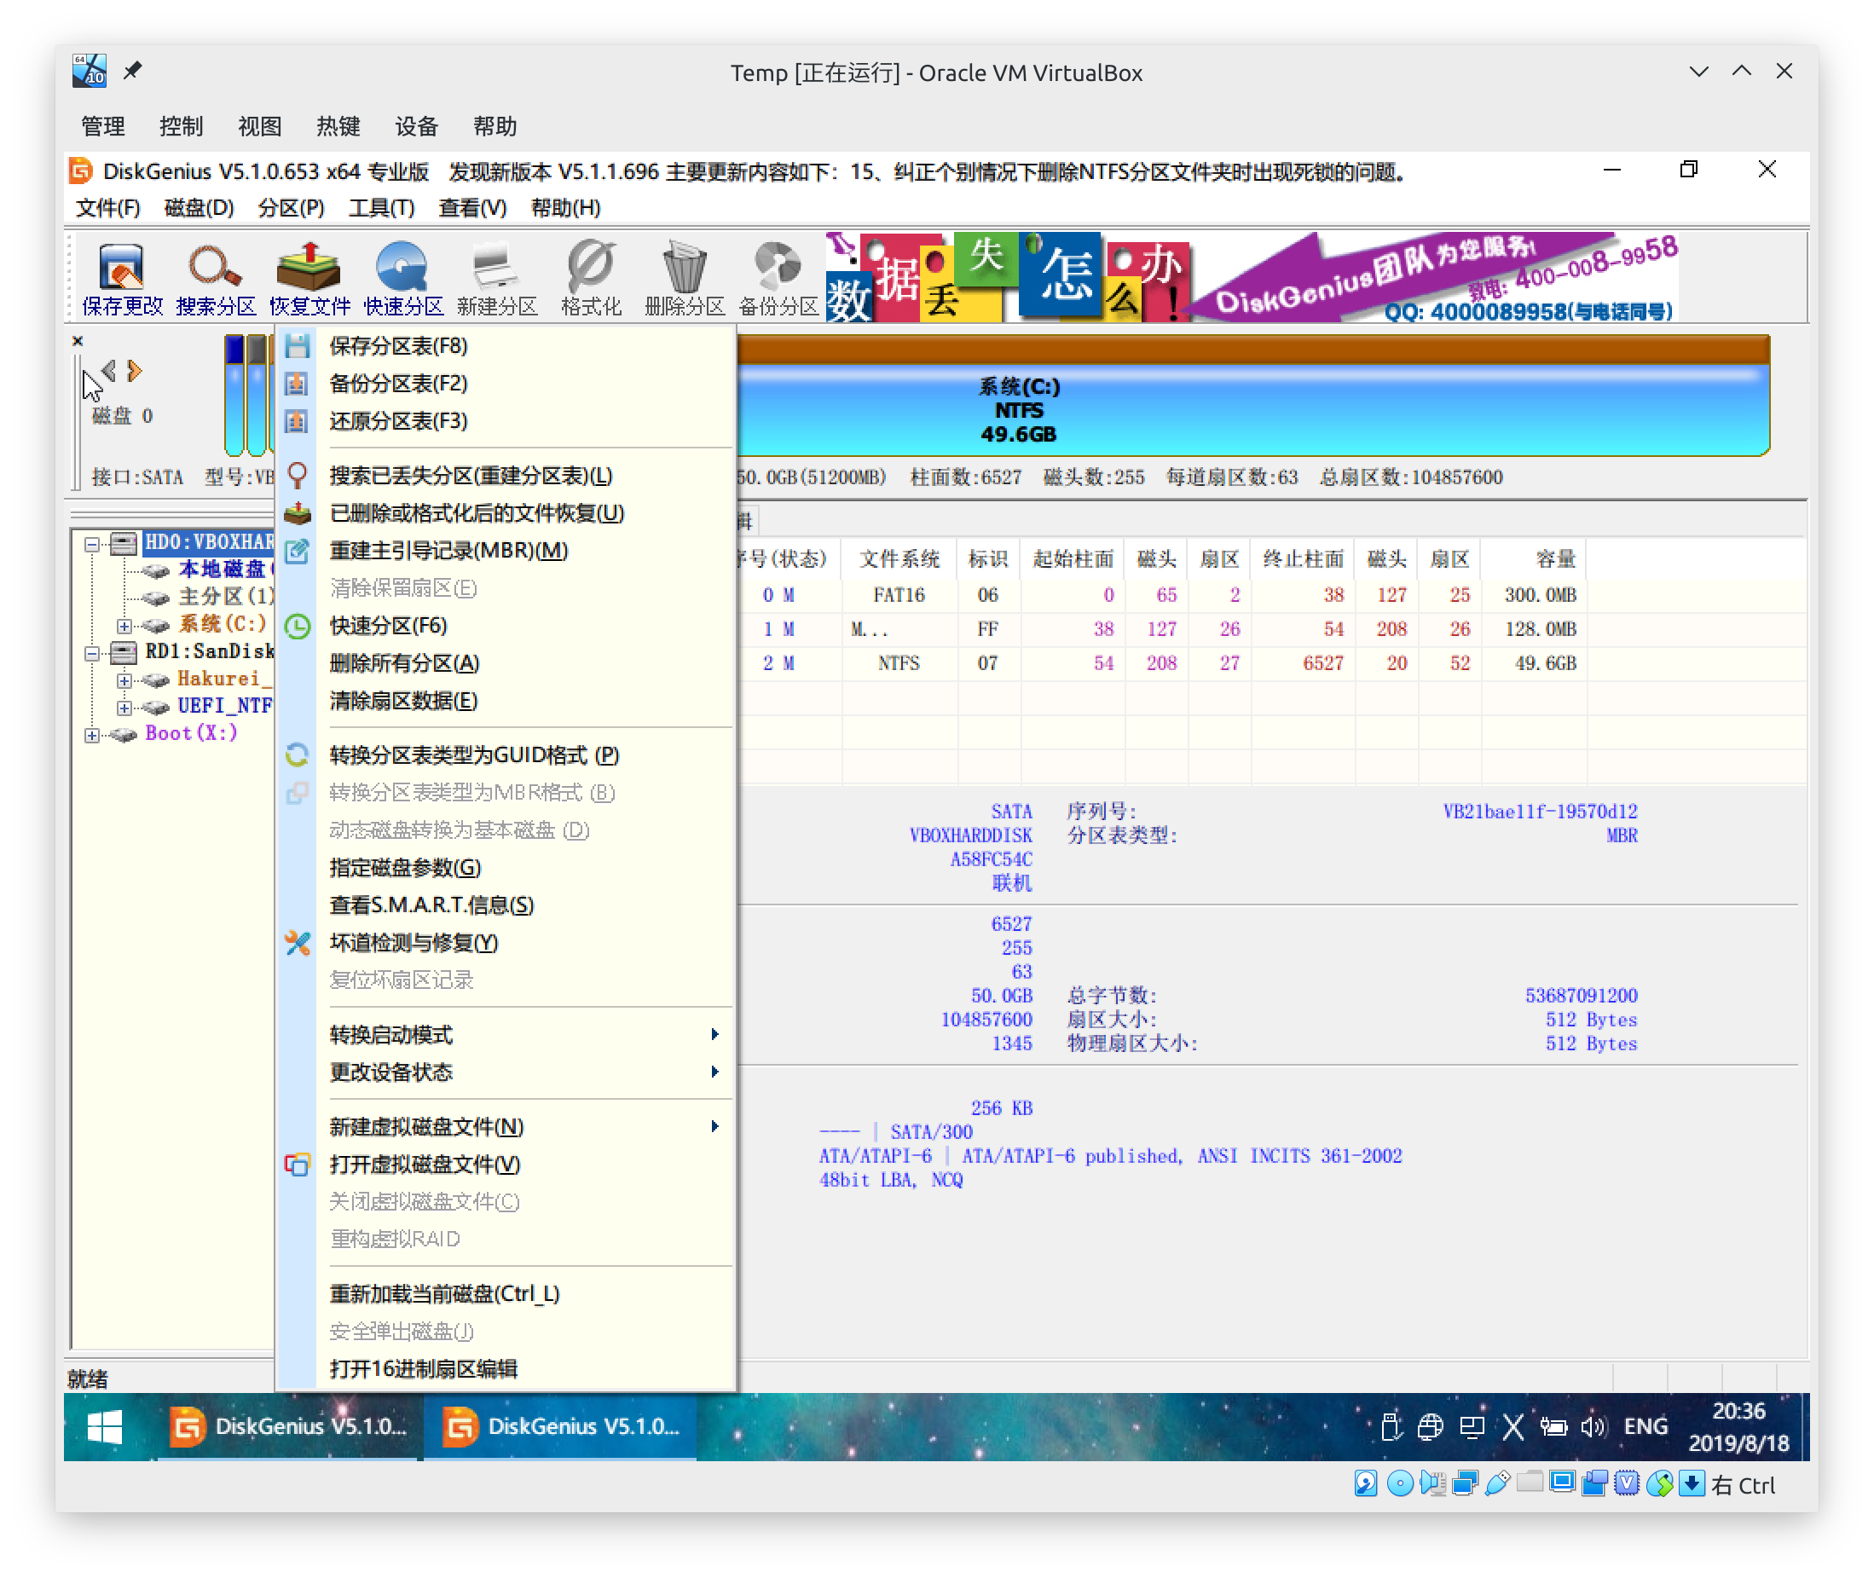
Task: Click the Save Changes (保存更改) toolbar icon
Action: (122, 278)
